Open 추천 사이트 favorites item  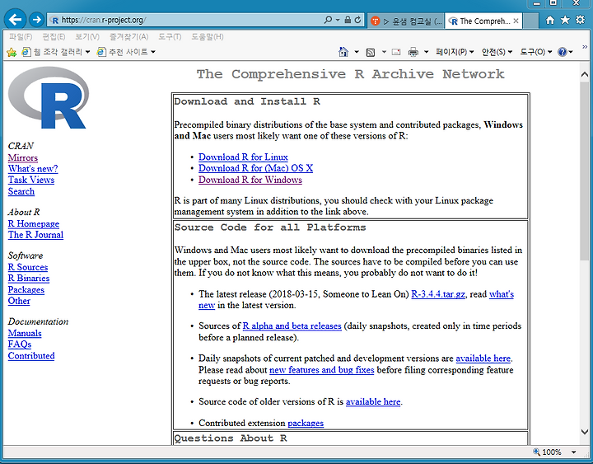(x=126, y=52)
